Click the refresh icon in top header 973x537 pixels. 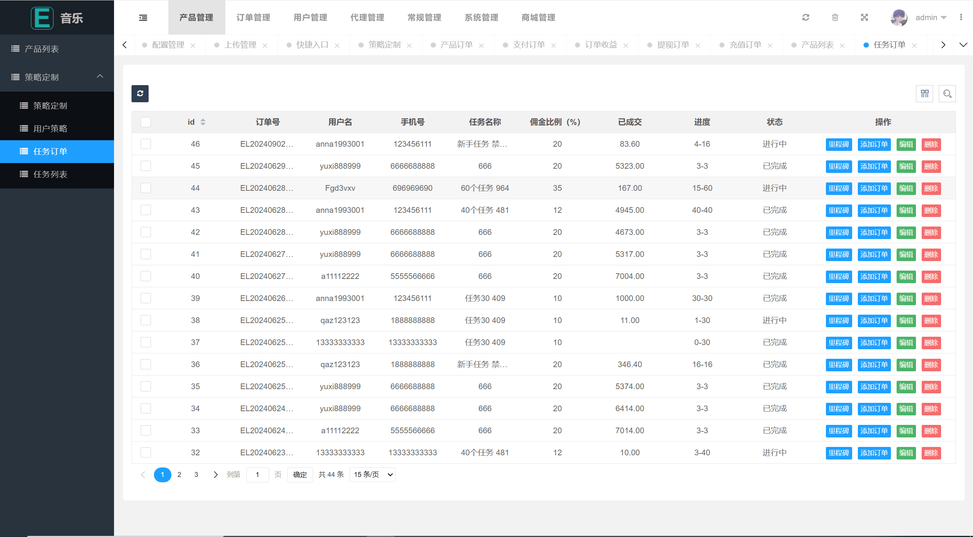(805, 17)
